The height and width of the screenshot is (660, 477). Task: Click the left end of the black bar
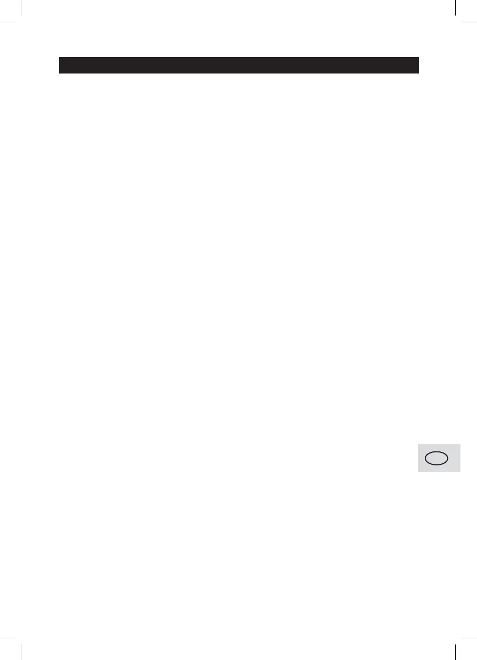pos(62,65)
